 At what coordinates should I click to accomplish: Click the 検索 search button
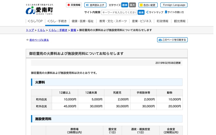tap(141, 12)
